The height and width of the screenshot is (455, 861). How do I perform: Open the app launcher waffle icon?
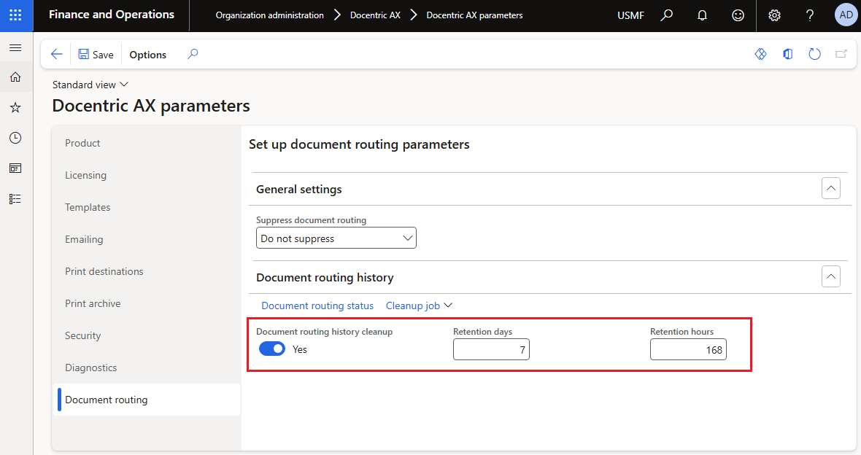click(x=15, y=15)
